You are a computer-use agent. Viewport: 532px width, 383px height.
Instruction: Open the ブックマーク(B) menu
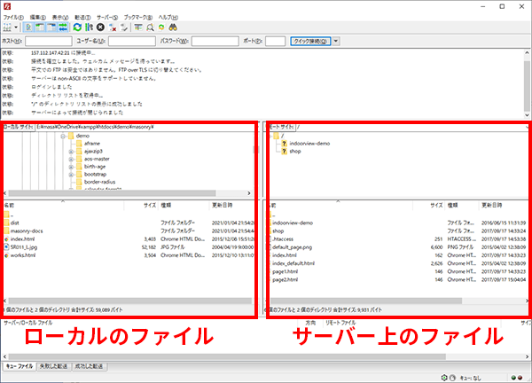pyautogui.click(x=137, y=18)
